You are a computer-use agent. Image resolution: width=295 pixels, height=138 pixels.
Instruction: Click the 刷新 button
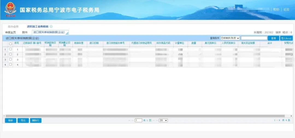11,120
